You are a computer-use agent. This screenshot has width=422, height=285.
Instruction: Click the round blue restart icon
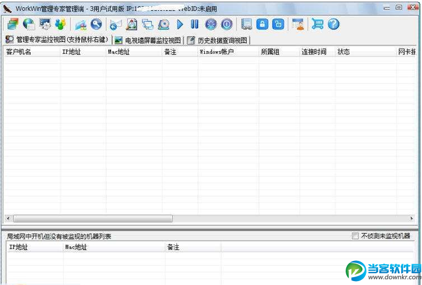pos(211,24)
